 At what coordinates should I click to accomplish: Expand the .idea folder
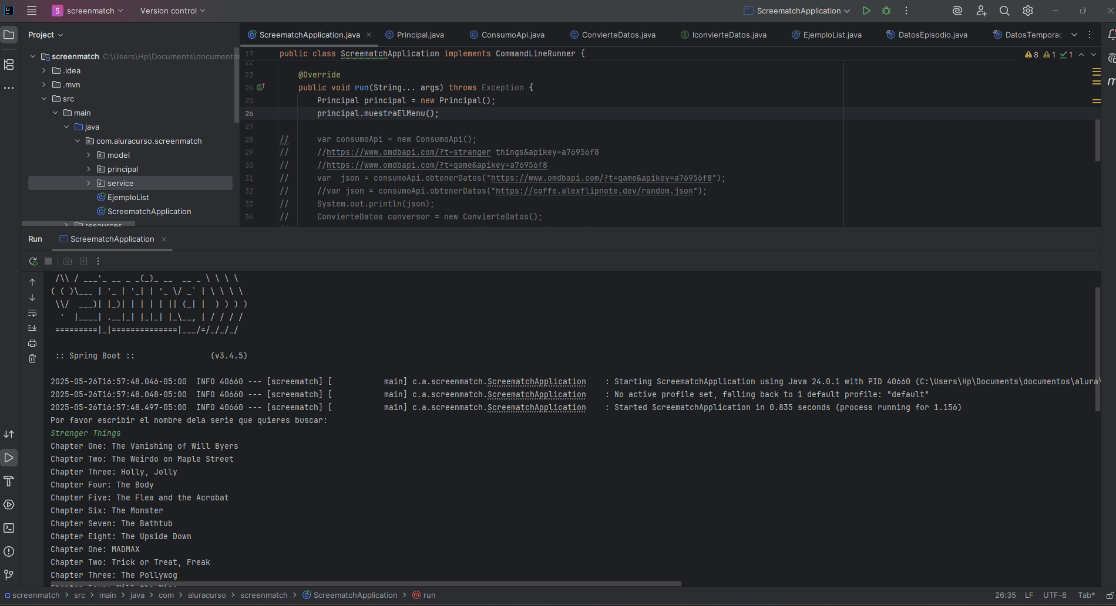44,70
